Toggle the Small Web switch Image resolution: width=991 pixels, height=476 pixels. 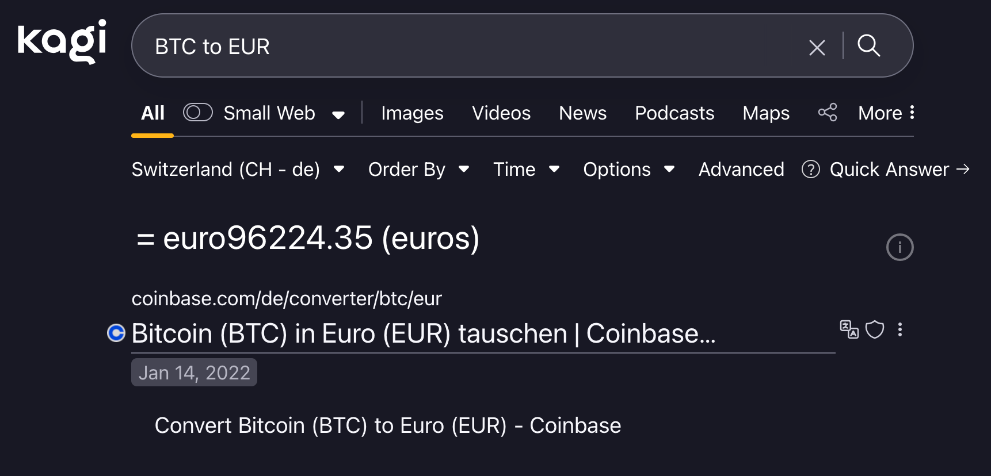[x=197, y=113]
